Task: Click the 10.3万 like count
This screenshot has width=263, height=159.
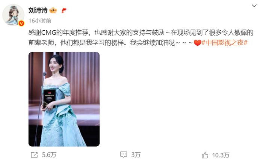Action: 221,155
